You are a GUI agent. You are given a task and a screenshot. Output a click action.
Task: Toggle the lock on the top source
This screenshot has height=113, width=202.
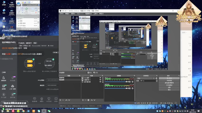click(103, 78)
